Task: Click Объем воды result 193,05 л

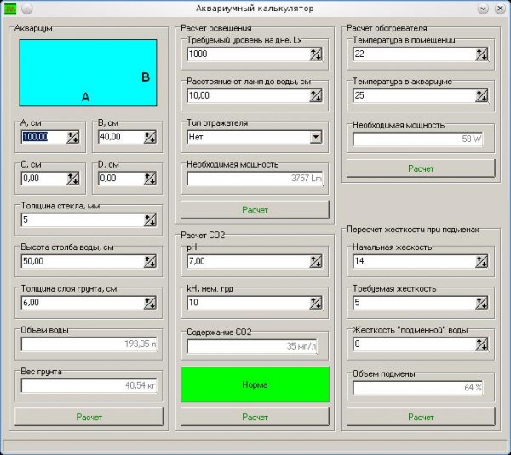Action: click(89, 344)
